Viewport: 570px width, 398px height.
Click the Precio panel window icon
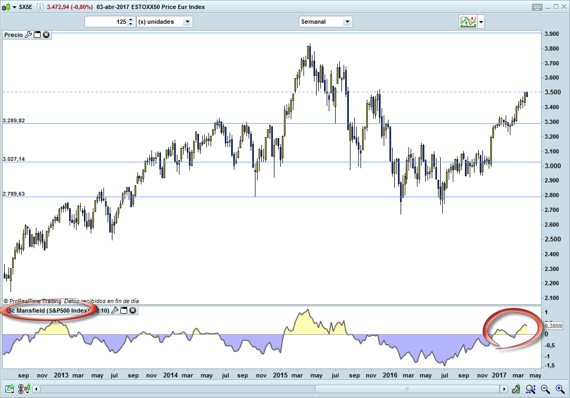tap(37, 34)
